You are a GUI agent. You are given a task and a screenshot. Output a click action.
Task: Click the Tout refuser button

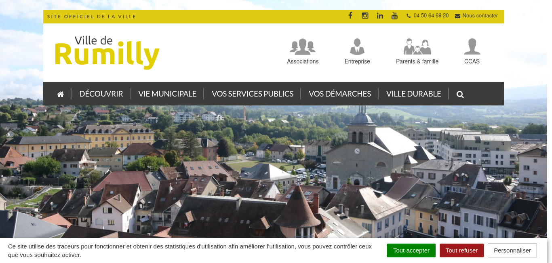(x=461, y=250)
